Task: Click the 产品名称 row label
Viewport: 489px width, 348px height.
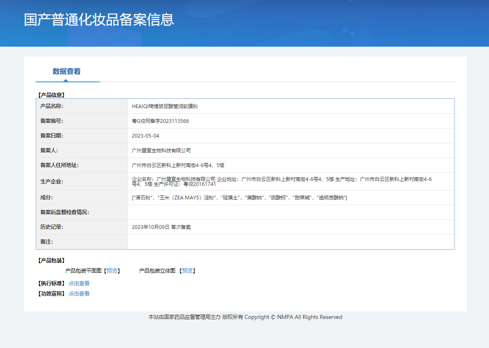Action: click(x=52, y=106)
